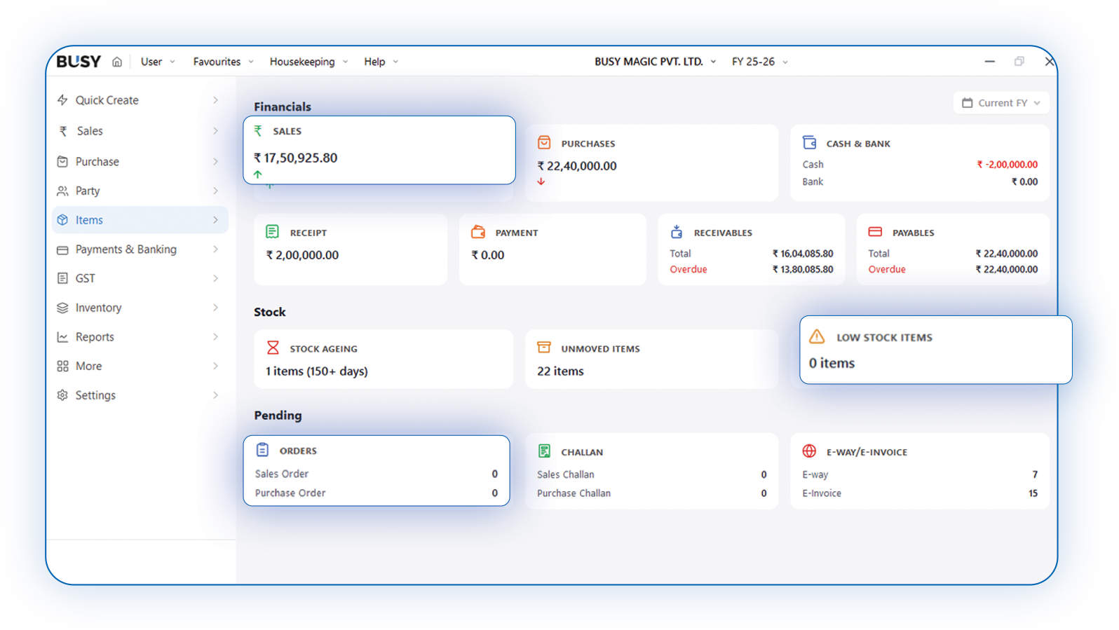Click the Purchase bag icon in sidebar
The height and width of the screenshot is (630, 1119).
coord(62,161)
